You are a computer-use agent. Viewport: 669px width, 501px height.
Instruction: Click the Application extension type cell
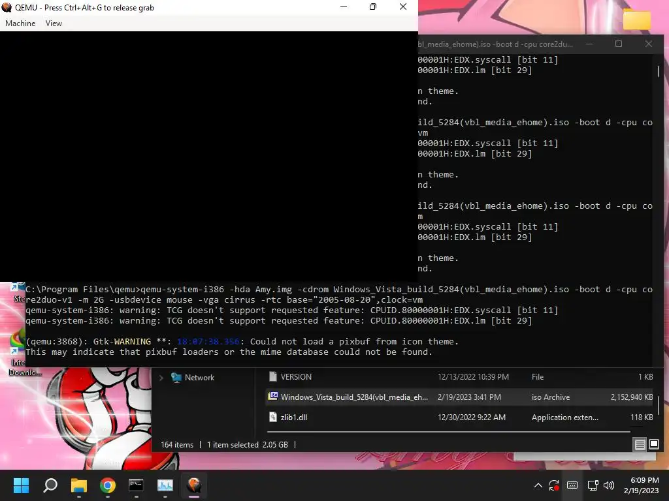point(565,417)
